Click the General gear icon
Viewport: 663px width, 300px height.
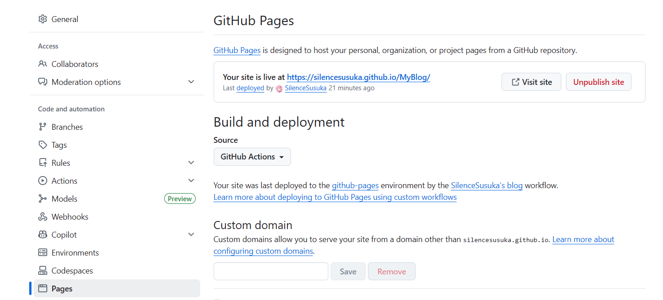click(43, 19)
